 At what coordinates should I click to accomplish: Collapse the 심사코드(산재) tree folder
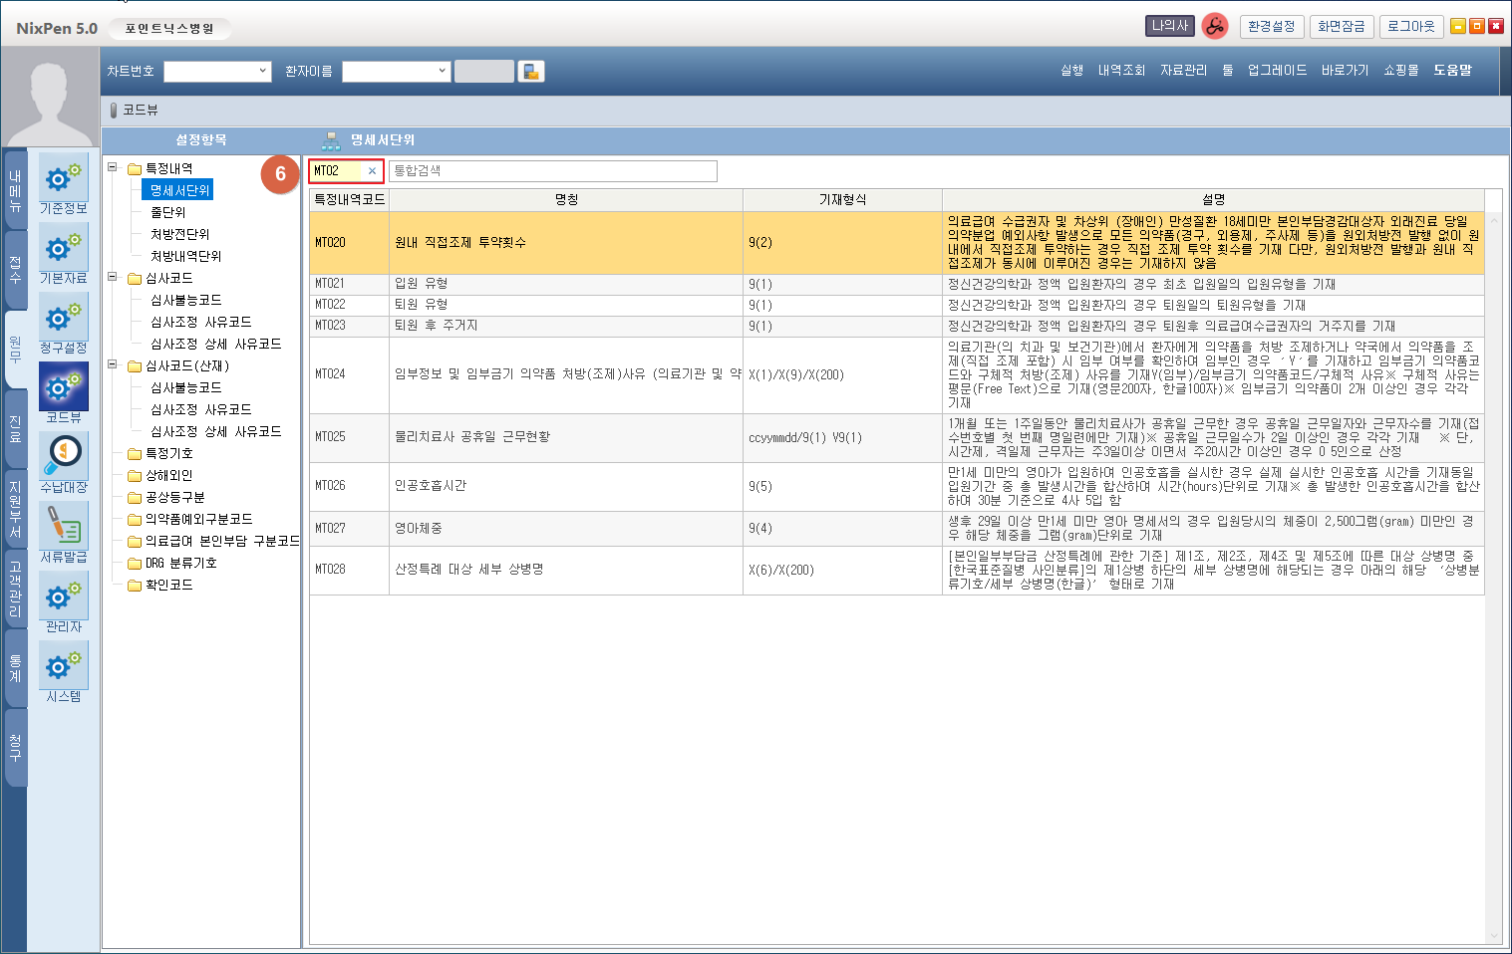pyautogui.click(x=113, y=364)
